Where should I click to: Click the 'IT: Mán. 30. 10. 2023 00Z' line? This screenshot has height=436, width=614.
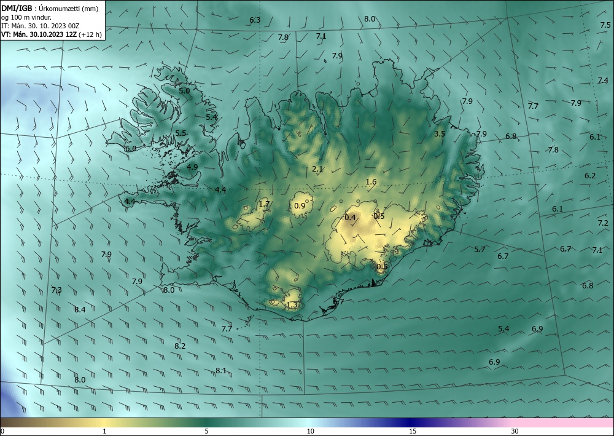pyautogui.click(x=41, y=26)
